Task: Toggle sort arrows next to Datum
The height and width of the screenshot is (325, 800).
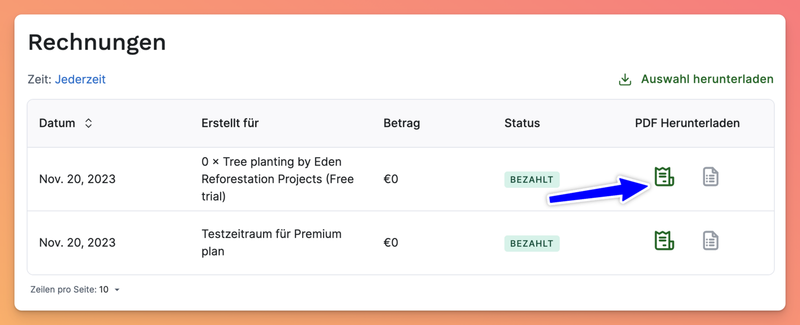Action: coord(88,123)
